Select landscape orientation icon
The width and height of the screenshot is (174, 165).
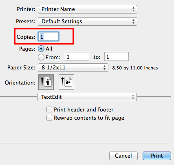(66, 82)
